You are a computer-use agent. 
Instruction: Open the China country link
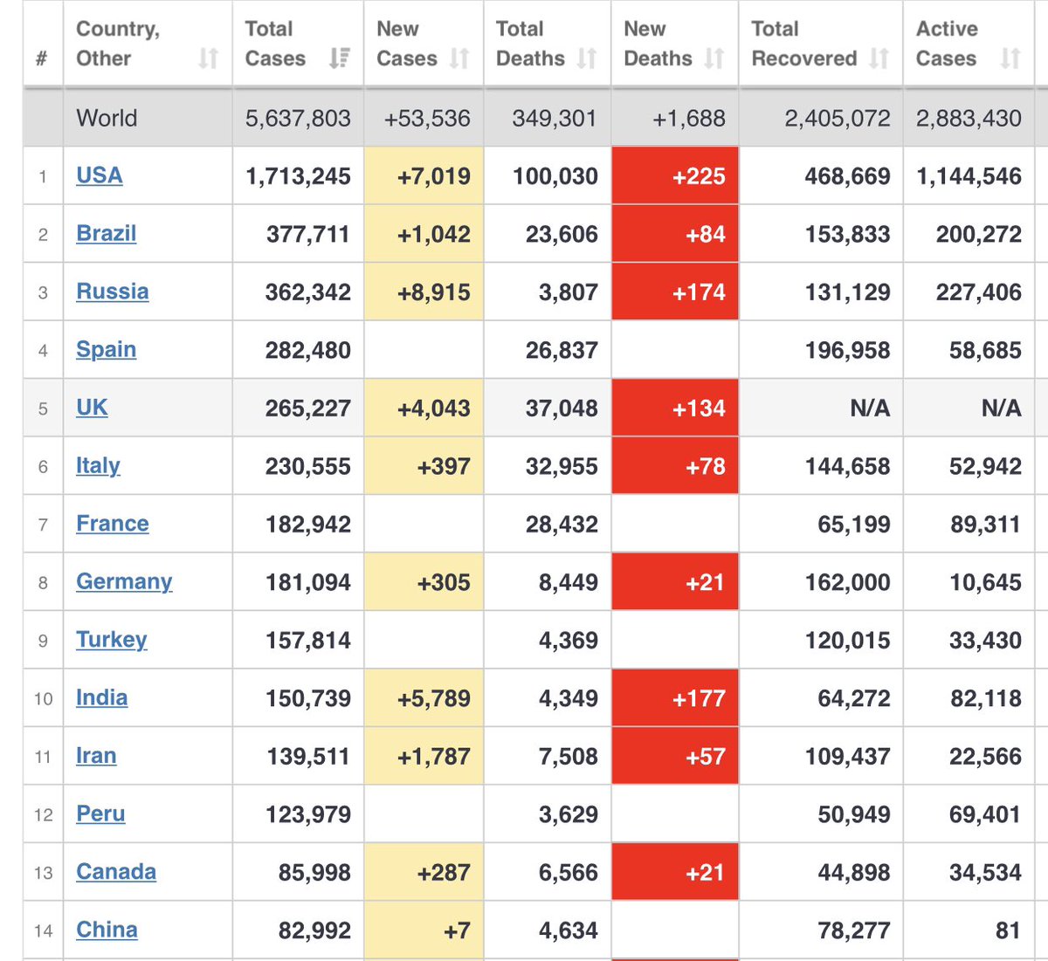tap(107, 930)
